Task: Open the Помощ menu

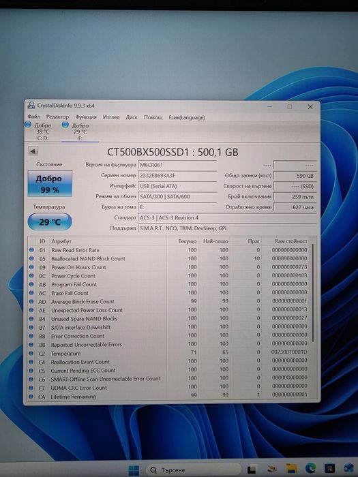Action: [153, 117]
